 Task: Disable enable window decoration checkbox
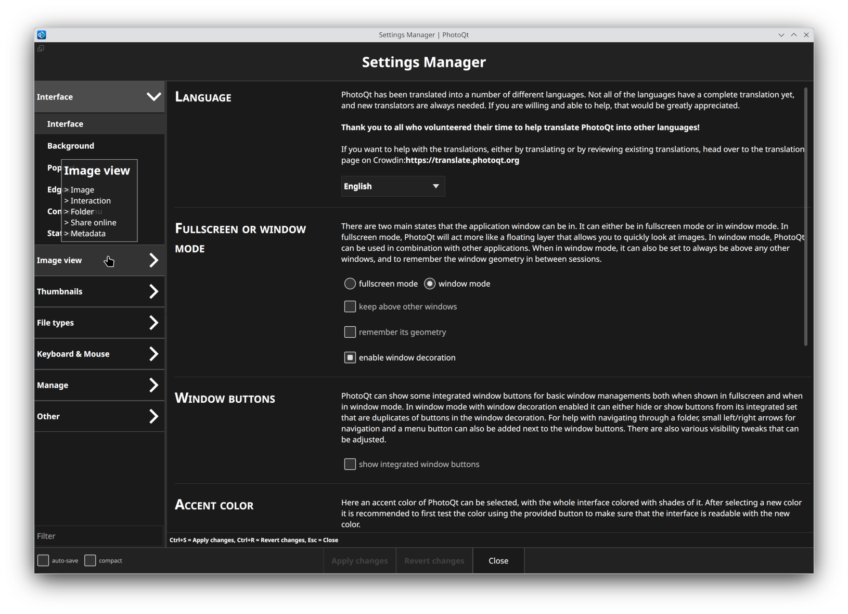(350, 357)
